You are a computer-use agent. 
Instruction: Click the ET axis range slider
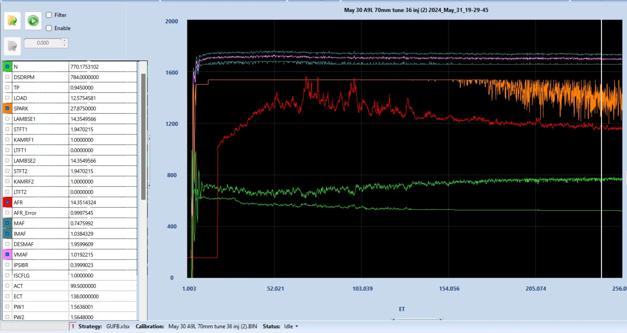coord(418,319)
